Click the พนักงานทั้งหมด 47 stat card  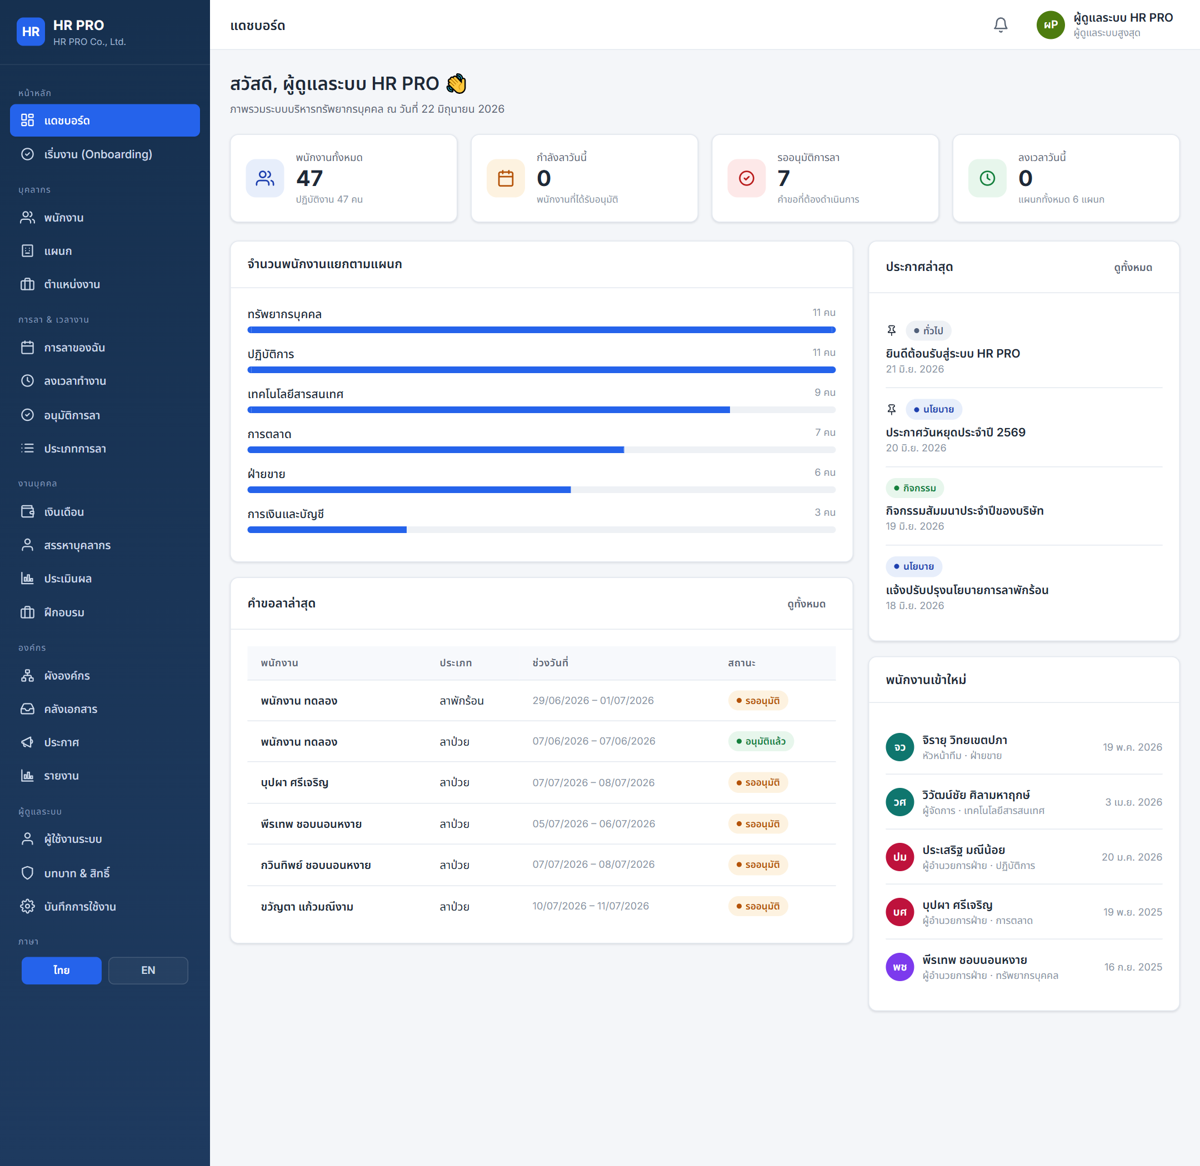(x=344, y=178)
